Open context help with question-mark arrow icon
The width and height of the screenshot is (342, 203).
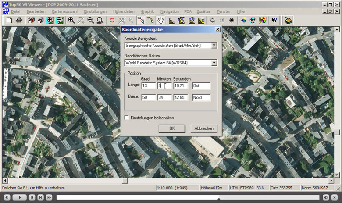pos(274,20)
